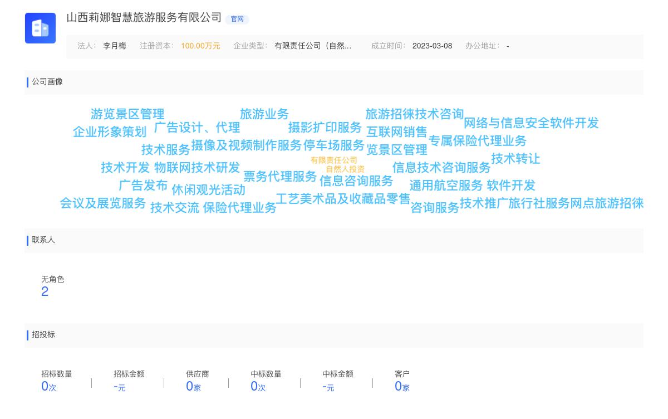Screen dimensions: 668x419
Task: Click word cloud tag 广告设计、代理
Action: click(197, 128)
